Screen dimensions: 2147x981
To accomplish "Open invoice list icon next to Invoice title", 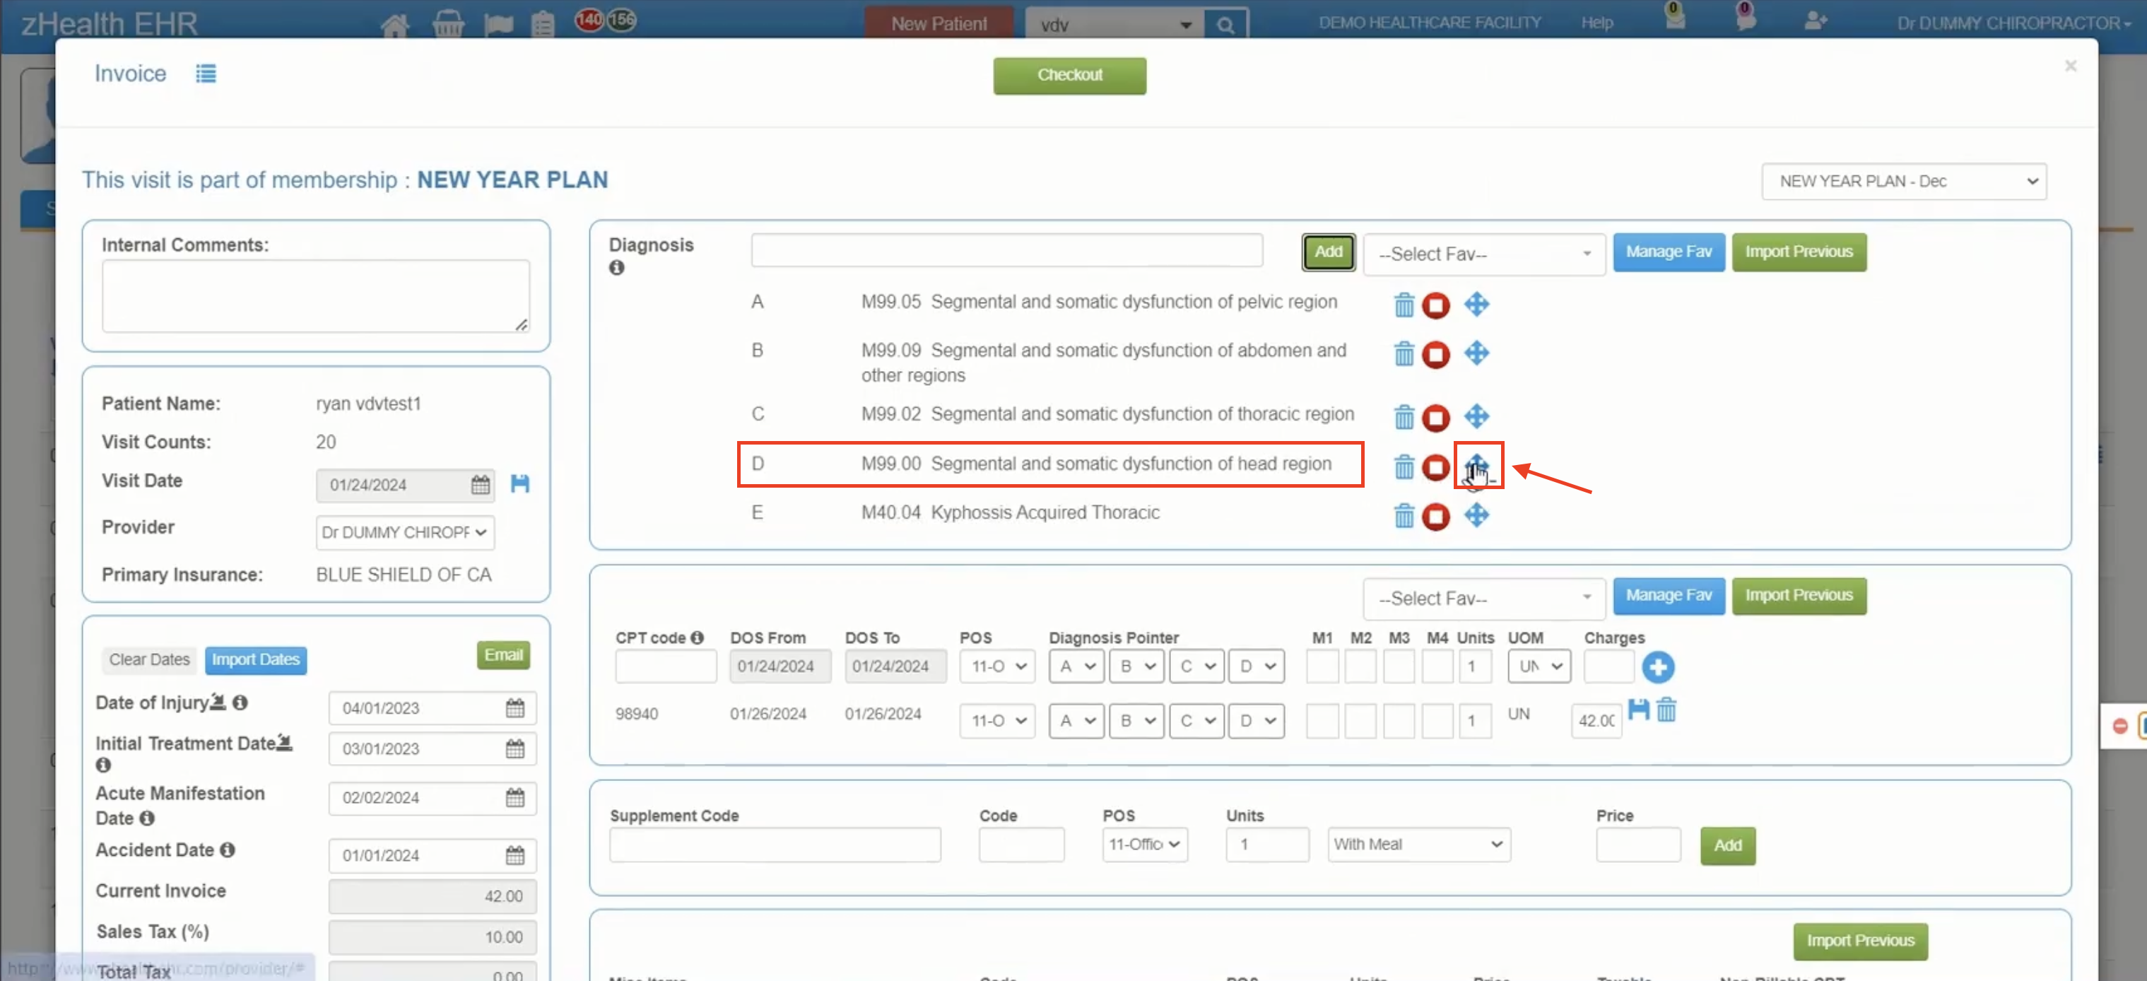I will click(x=206, y=74).
